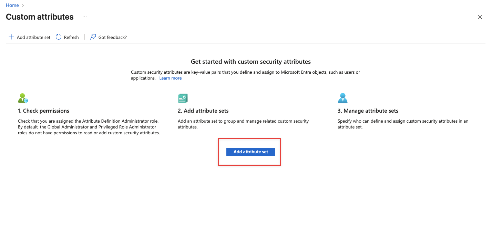Click the Check permissions user icon
Viewport: 492px width, 248px height.
(x=23, y=99)
